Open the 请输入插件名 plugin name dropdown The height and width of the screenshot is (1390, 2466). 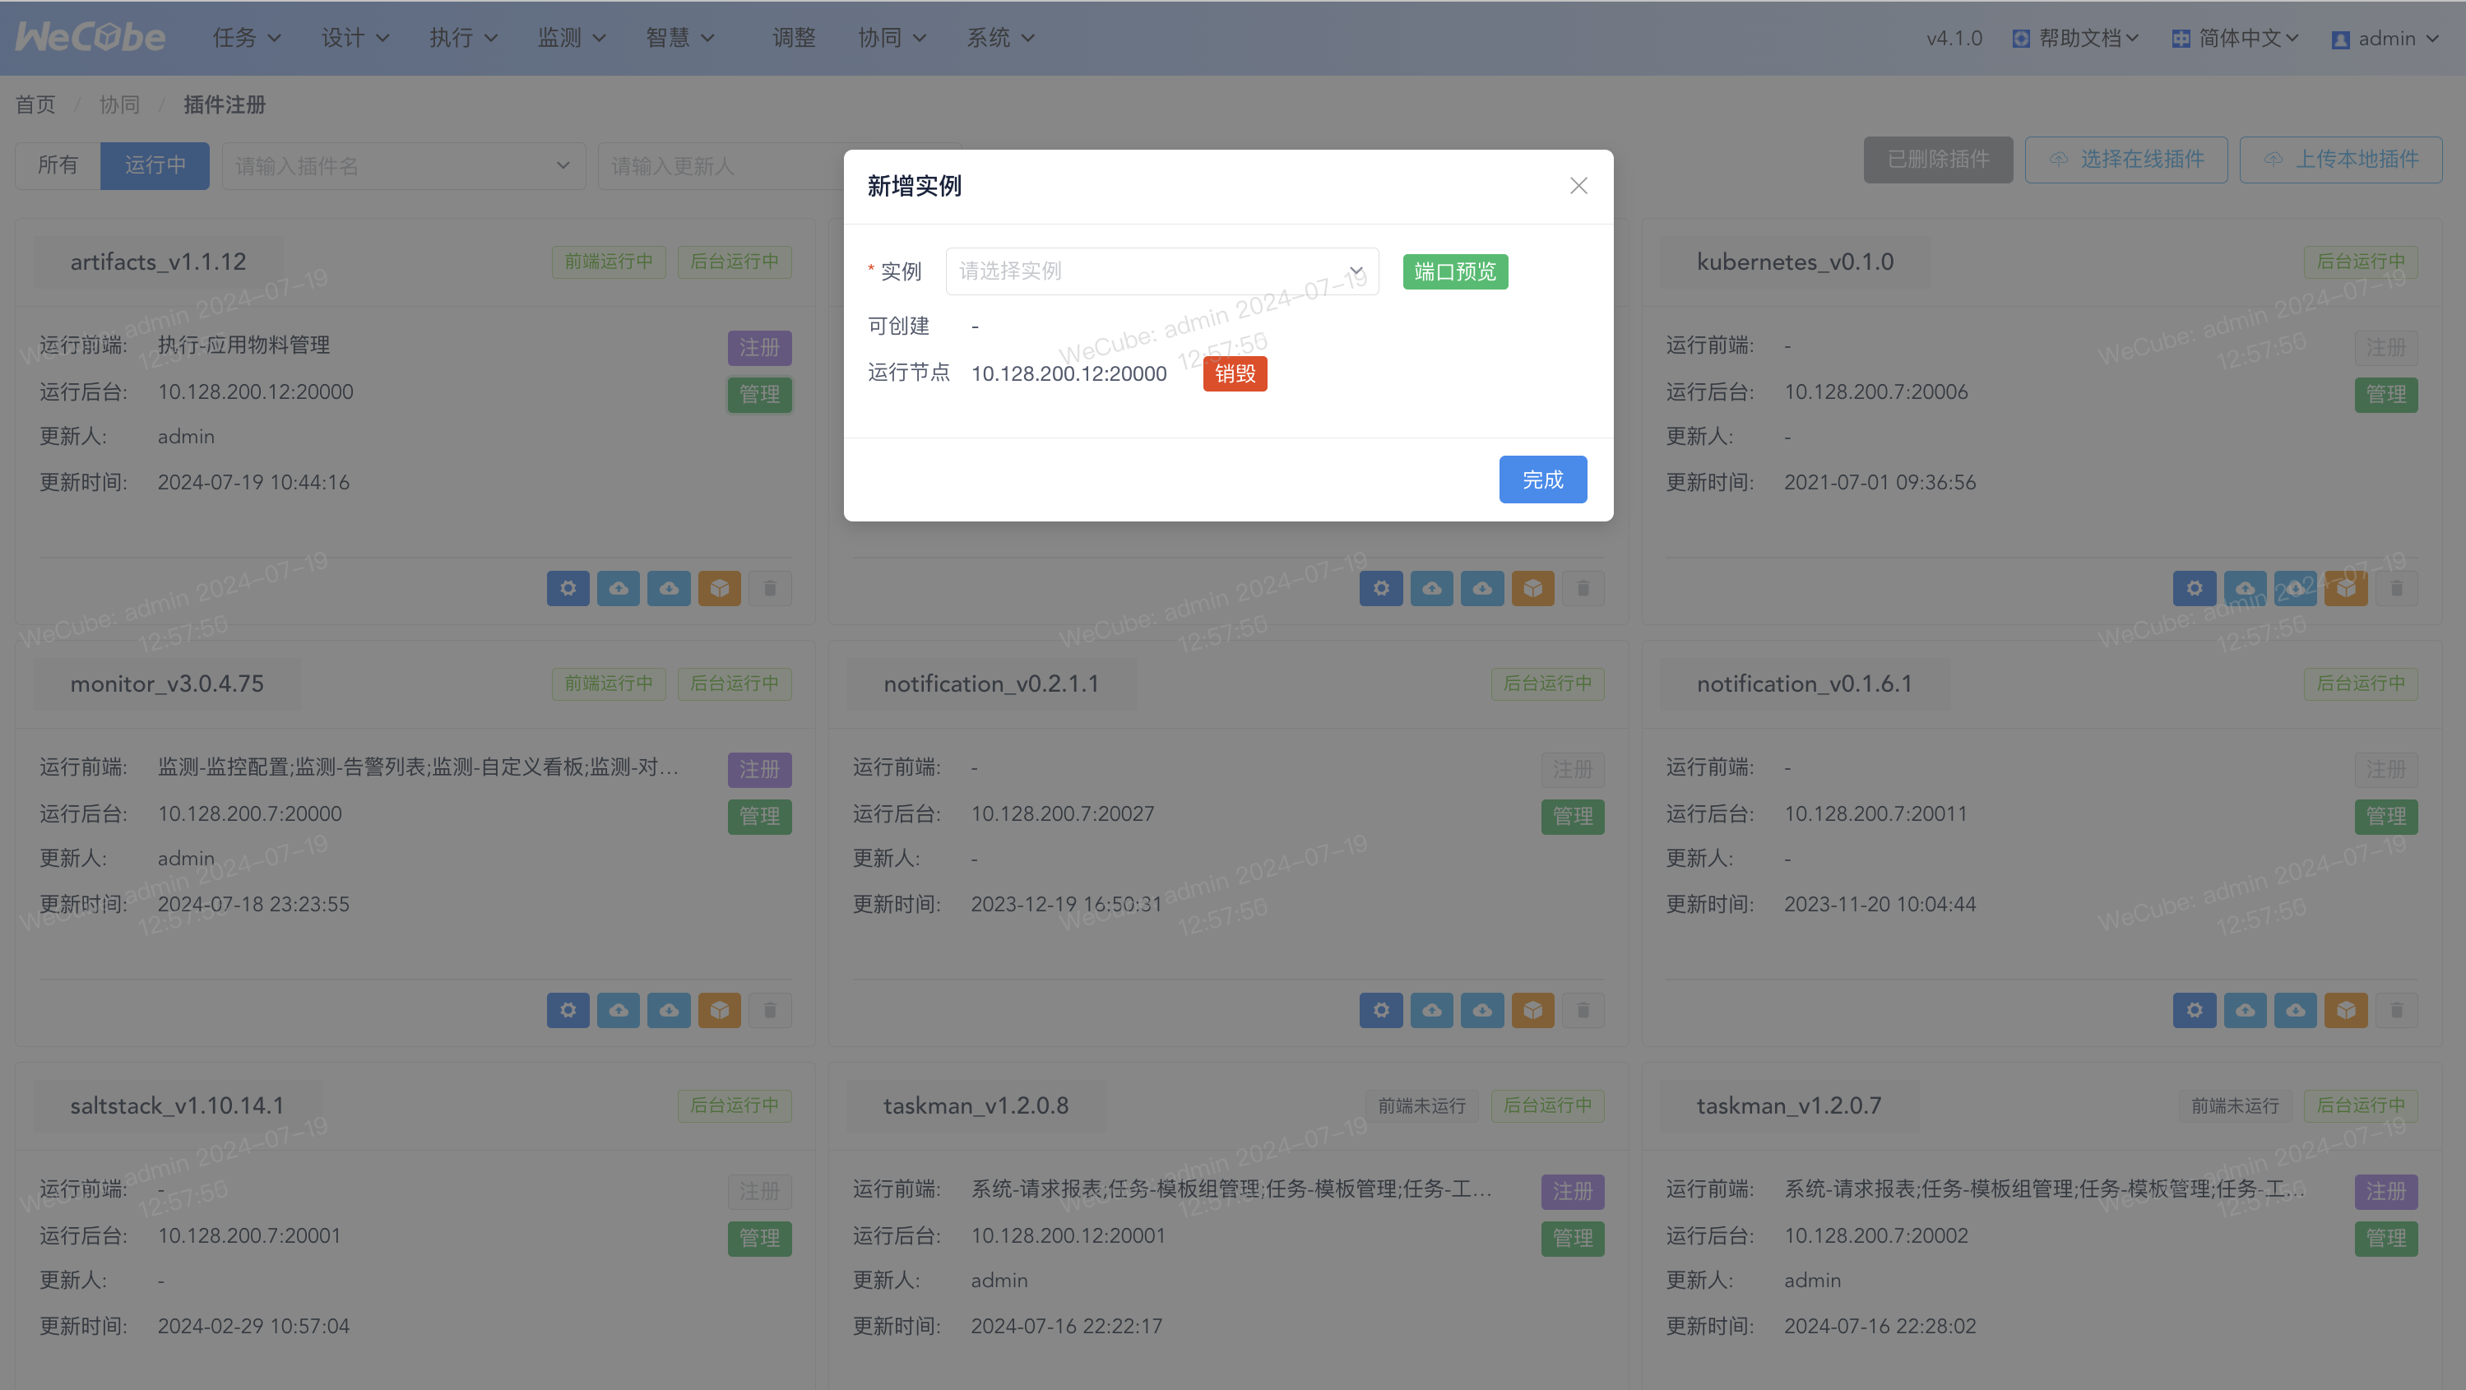click(403, 165)
